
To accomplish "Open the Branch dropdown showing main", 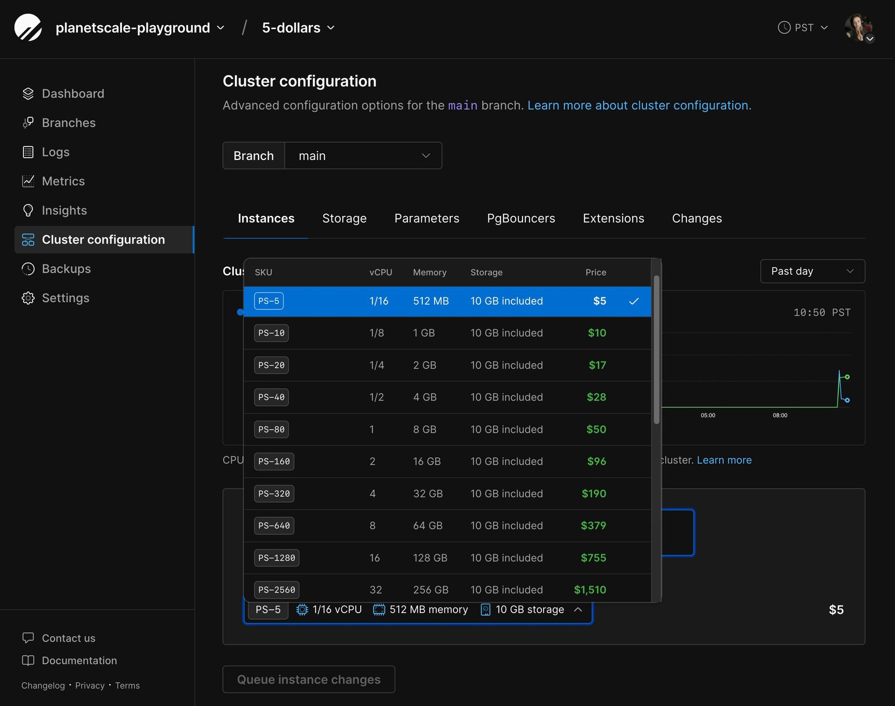I will [x=363, y=156].
